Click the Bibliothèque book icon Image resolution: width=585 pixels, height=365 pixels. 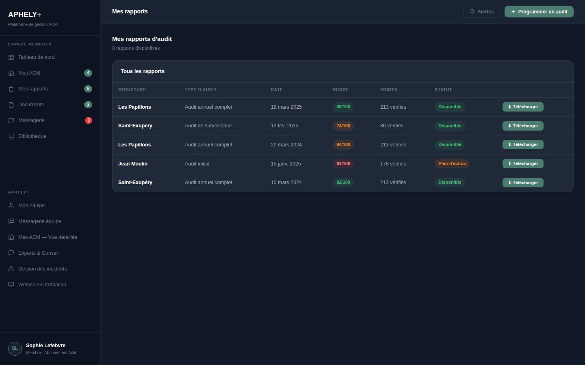point(11,137)
